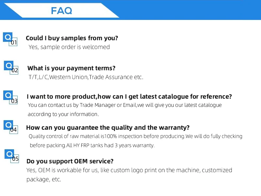Select the 03 number box
The width and height of the screenshot is (261, 196).
14,101
